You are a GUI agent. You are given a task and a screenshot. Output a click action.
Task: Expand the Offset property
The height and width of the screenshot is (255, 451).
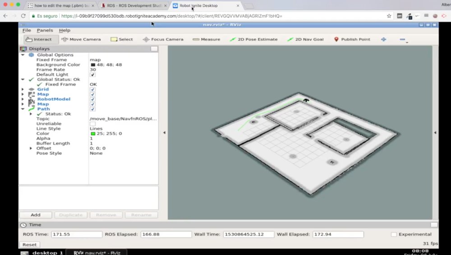31,148
